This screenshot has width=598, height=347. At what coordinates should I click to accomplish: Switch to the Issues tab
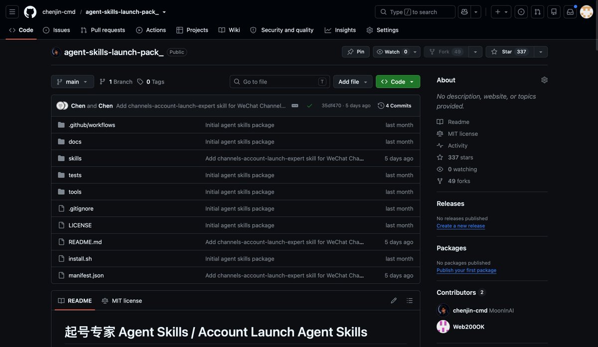[x=56, y=30]
